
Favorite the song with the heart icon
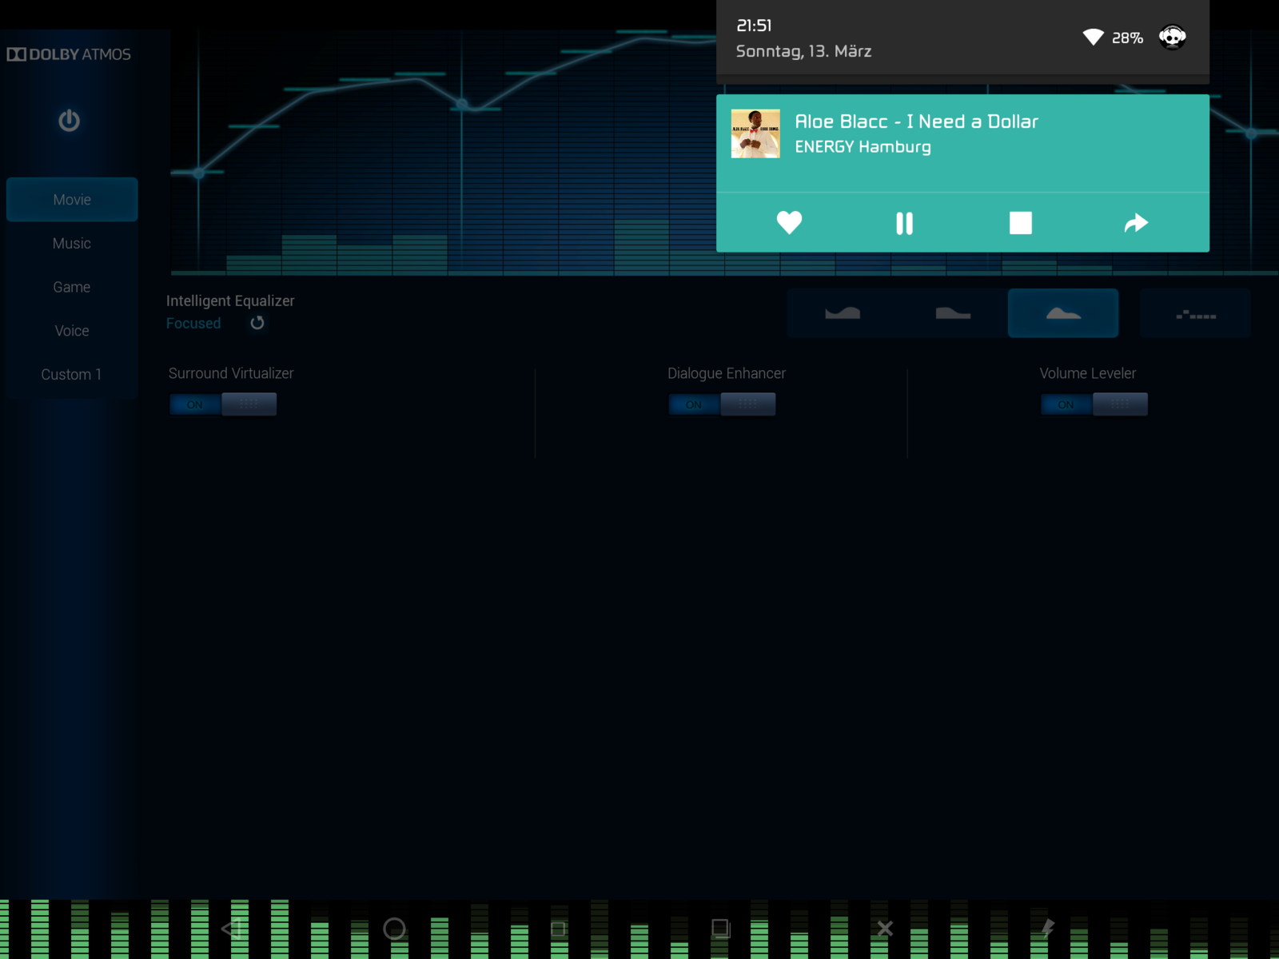click(789, 223)
